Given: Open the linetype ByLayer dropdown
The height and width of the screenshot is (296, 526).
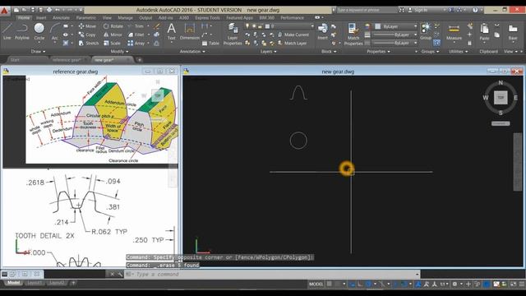Looking at the screenshot, I should (396, 44).
